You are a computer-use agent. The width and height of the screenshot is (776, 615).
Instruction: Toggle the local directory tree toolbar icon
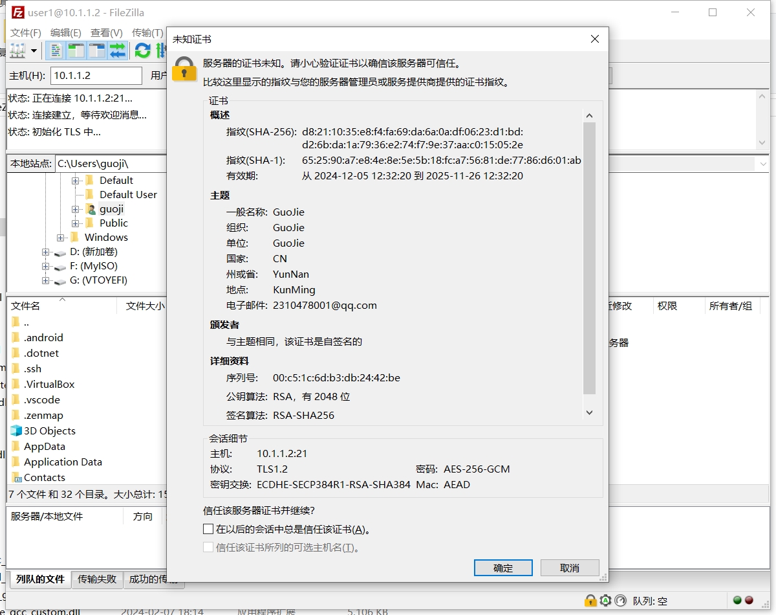(76, 50)
